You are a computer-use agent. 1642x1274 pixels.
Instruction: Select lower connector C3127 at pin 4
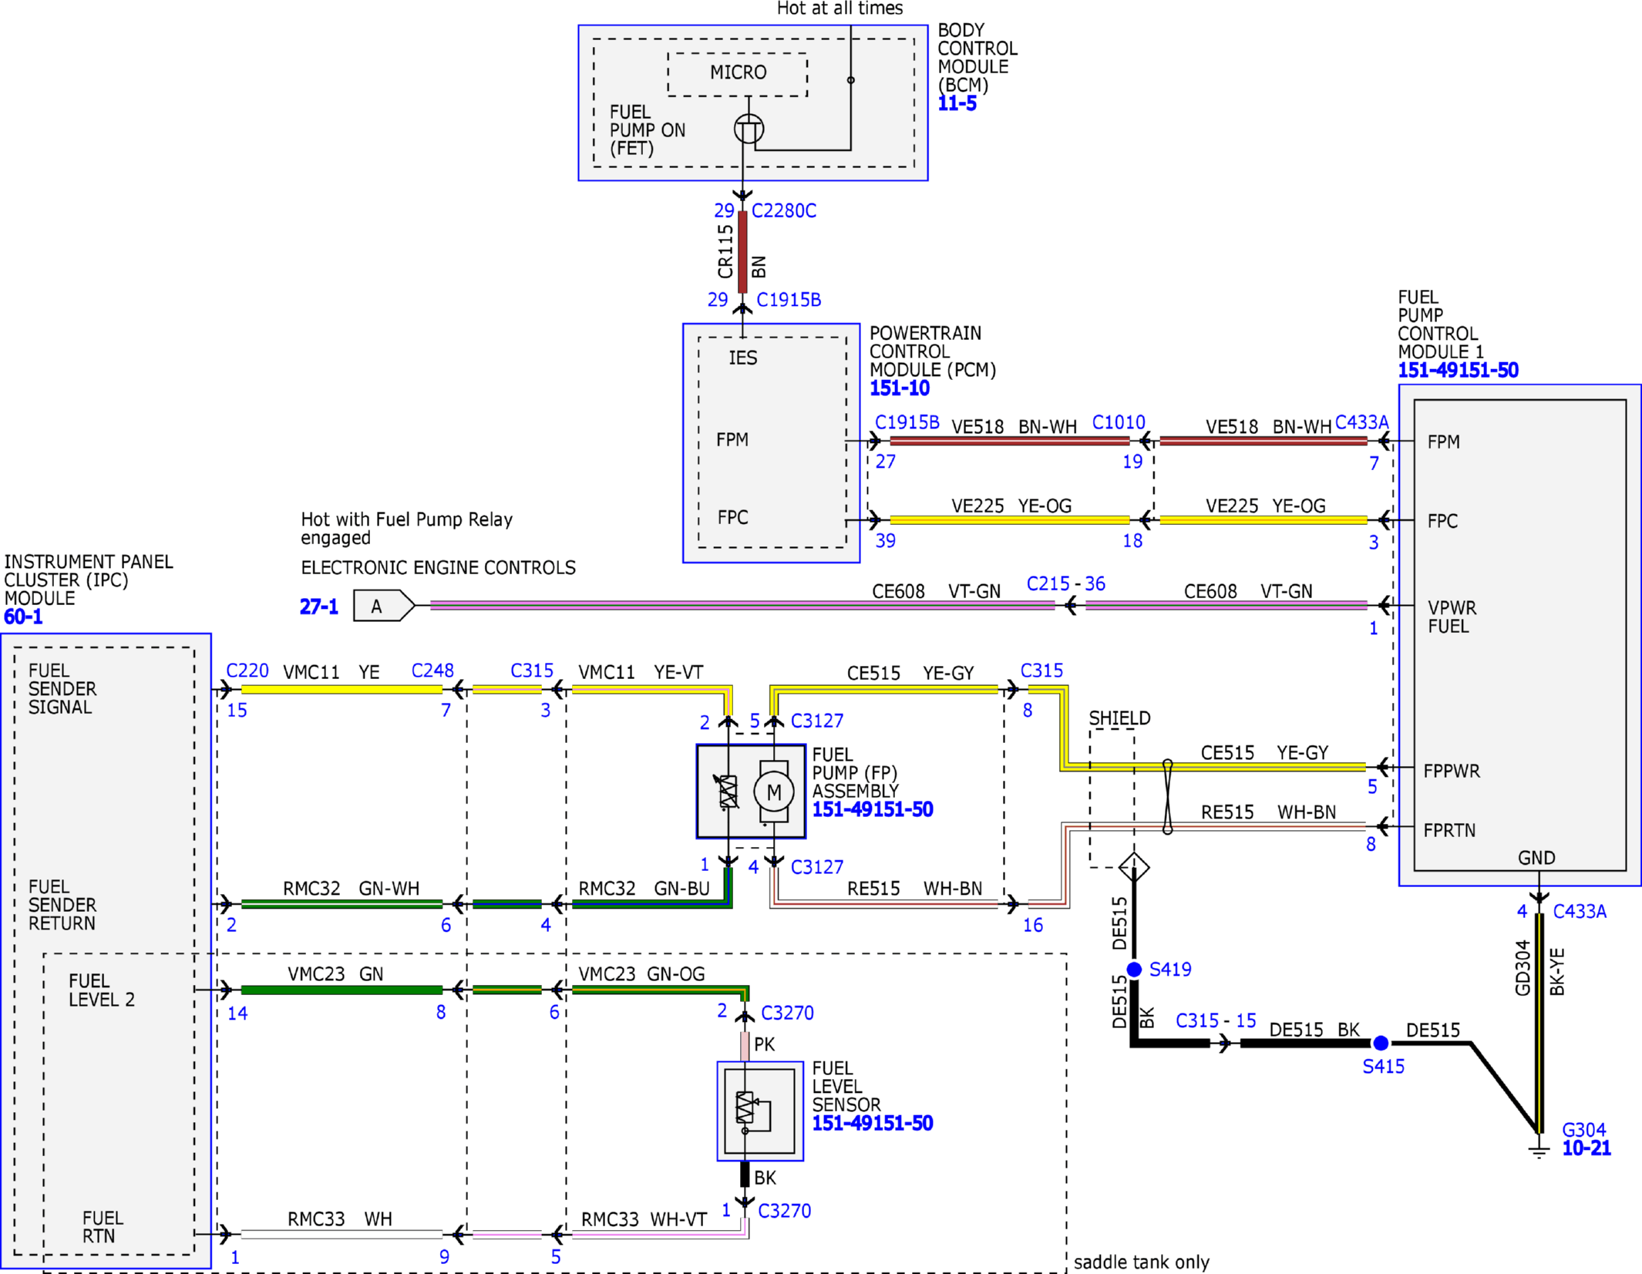[817, 868]
